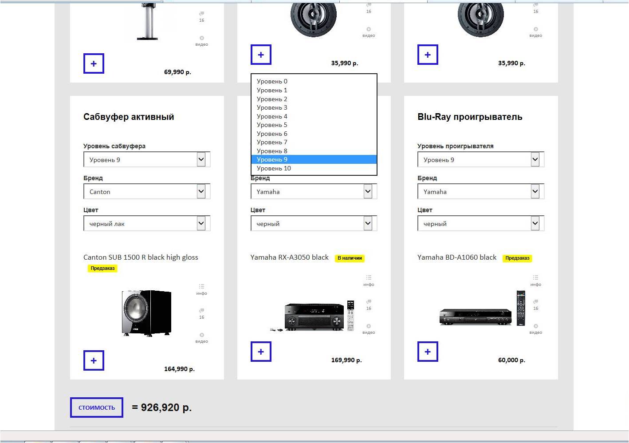Open video icon for Canton SUB 1500 R

point(201,338)
